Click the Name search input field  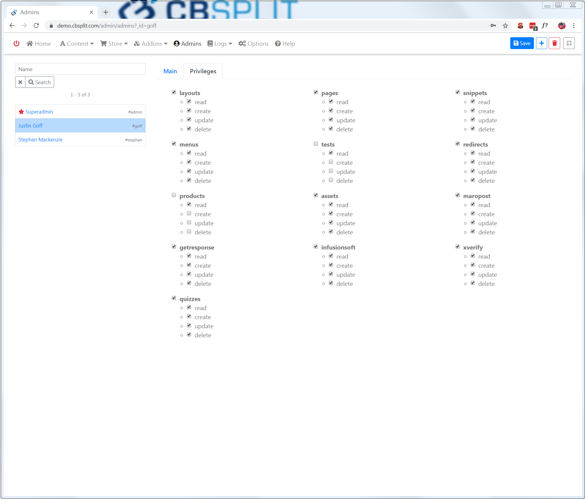point(80,69)
